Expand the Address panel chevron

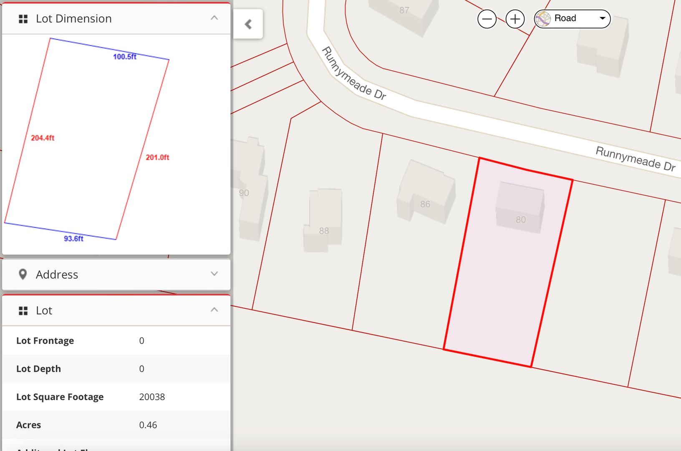(214, 274)
